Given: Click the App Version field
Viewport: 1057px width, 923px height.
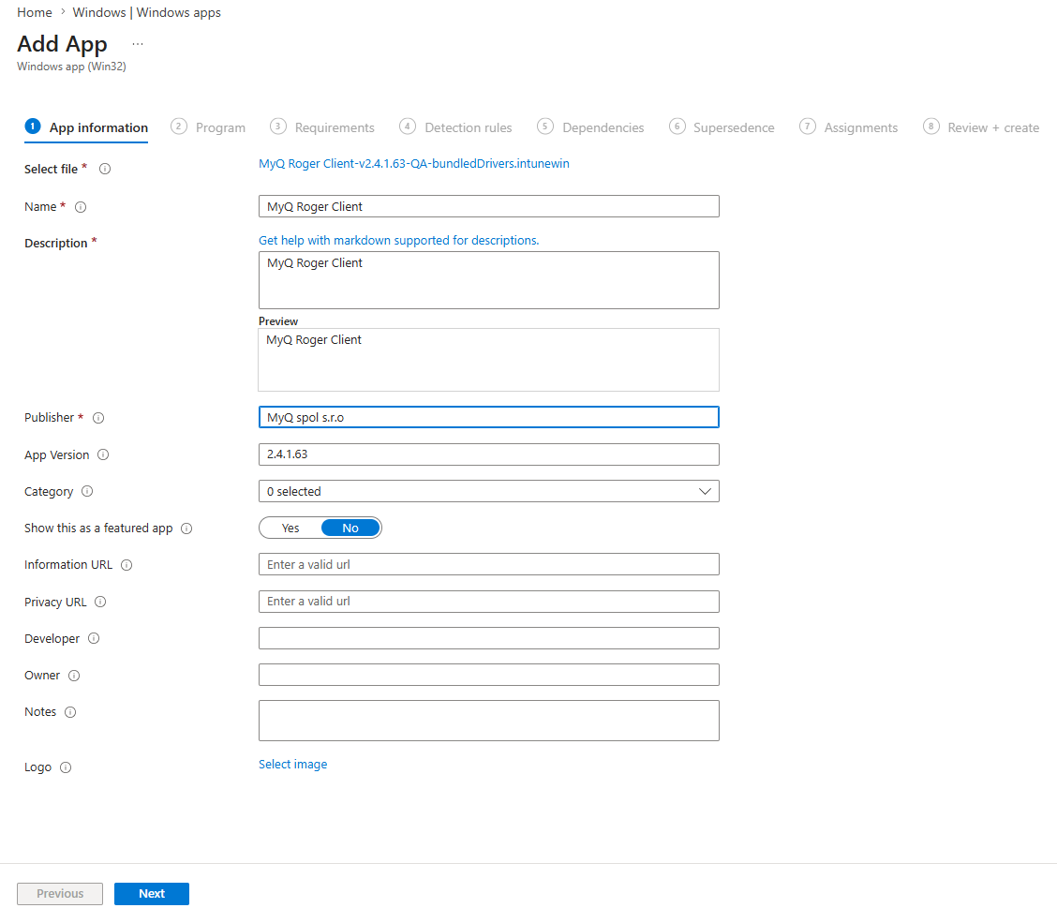Looking at the screenshot, I should click(489, 454).
